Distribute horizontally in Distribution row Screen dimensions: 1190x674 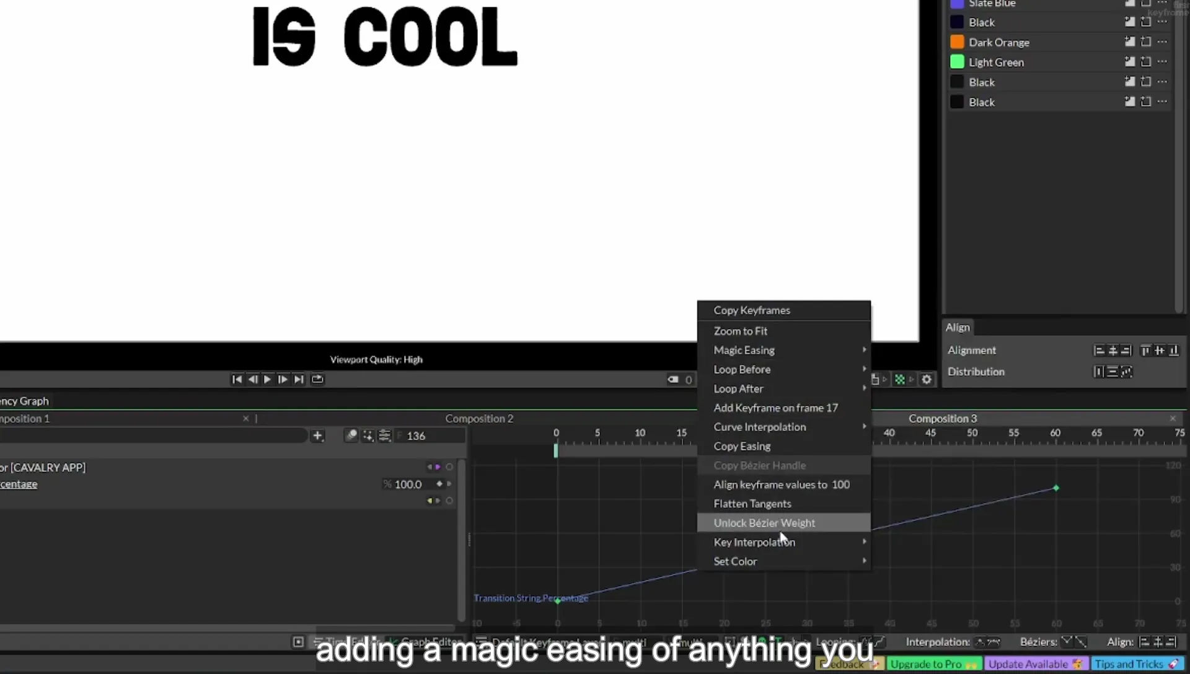tap(1099, 372)
